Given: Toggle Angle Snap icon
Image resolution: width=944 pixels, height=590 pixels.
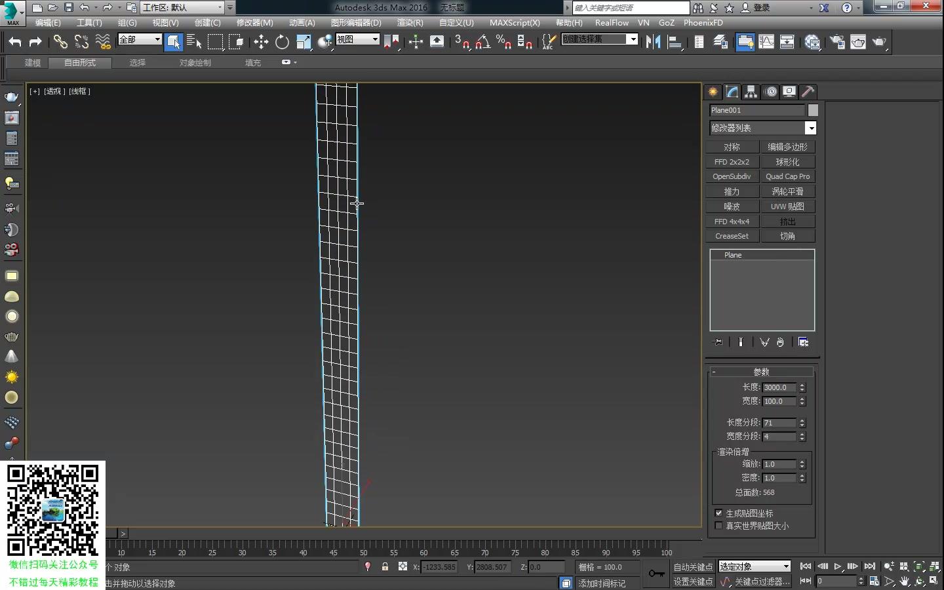Looking at the screenshot, I should click(483, 42).
